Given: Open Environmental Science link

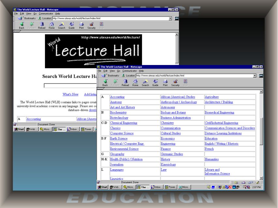Looking at the screenshot, I should (x=124, y=149).
